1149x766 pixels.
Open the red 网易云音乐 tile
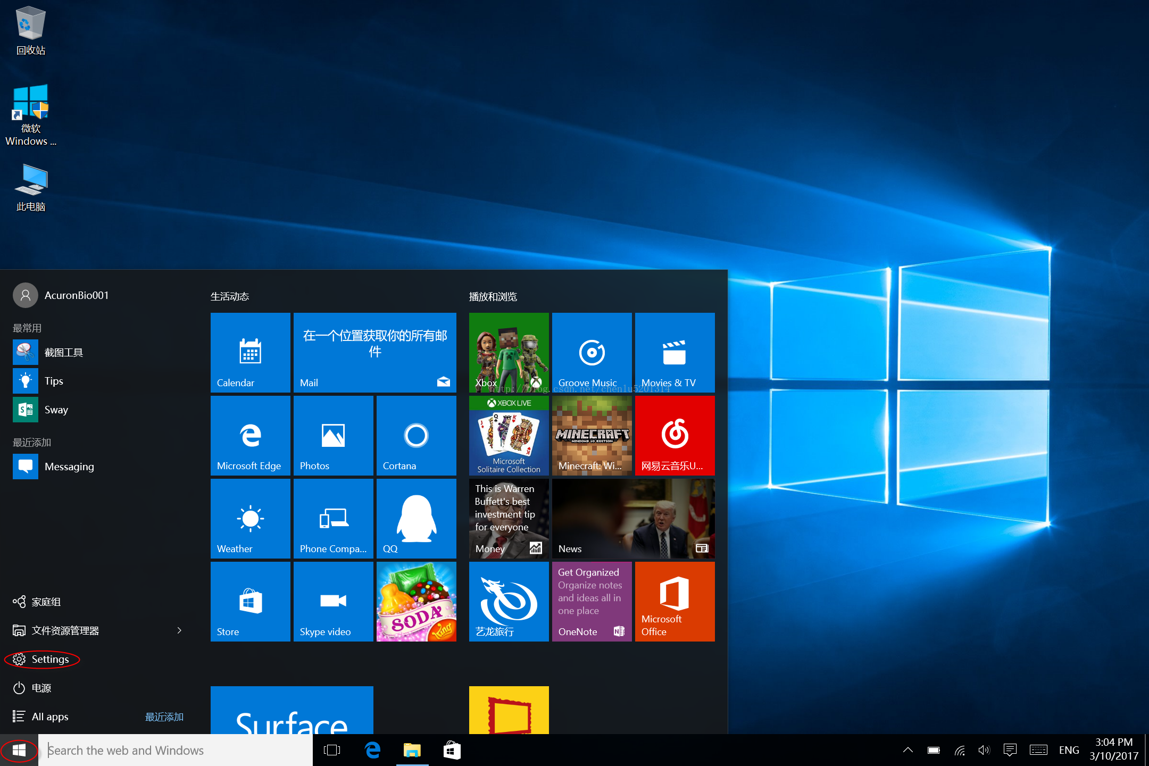[675, 436]
